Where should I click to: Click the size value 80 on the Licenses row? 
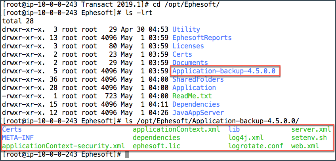click(113, 46)
